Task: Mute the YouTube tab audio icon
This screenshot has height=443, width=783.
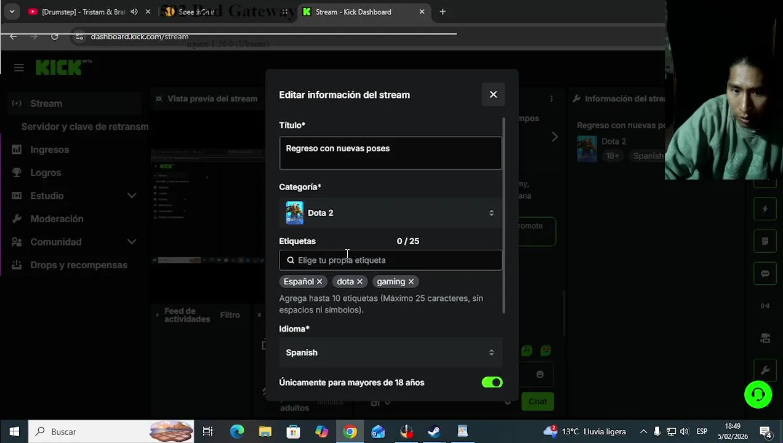Action: [x=134, y=12]
